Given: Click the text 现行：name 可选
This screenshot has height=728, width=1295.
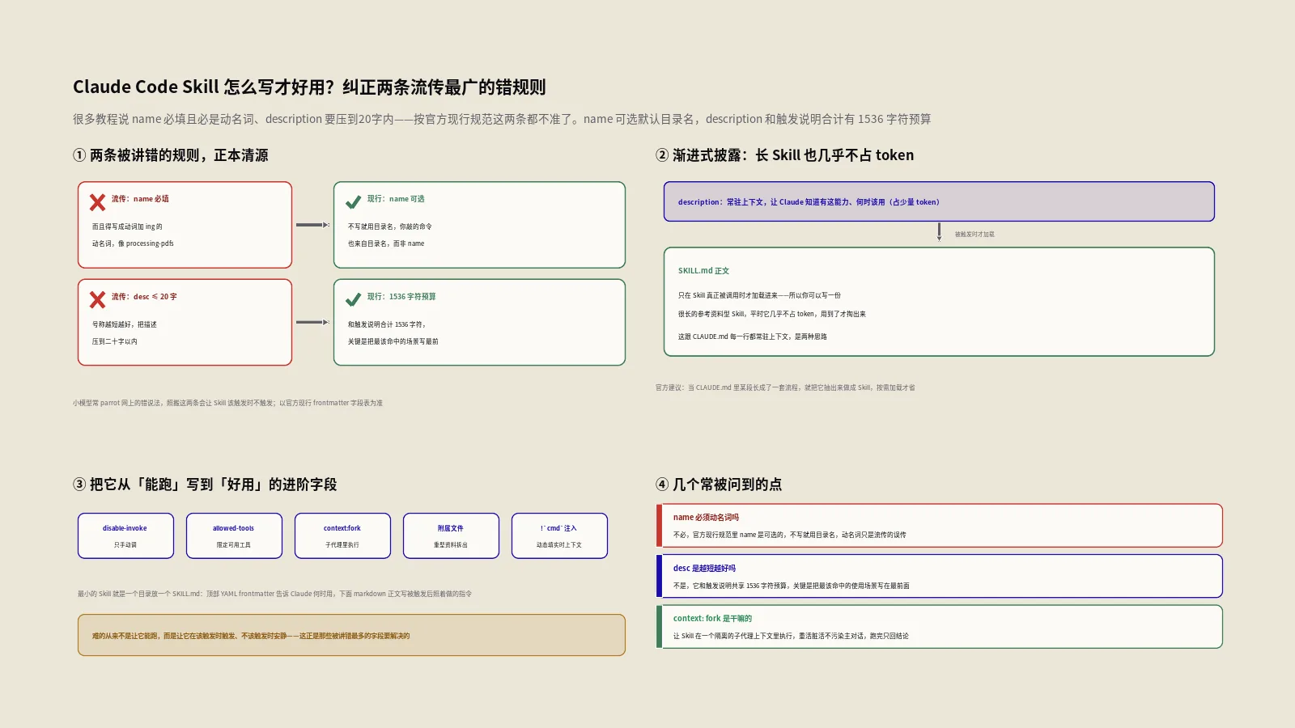Looking at the screenshot, I should [396, 199].
